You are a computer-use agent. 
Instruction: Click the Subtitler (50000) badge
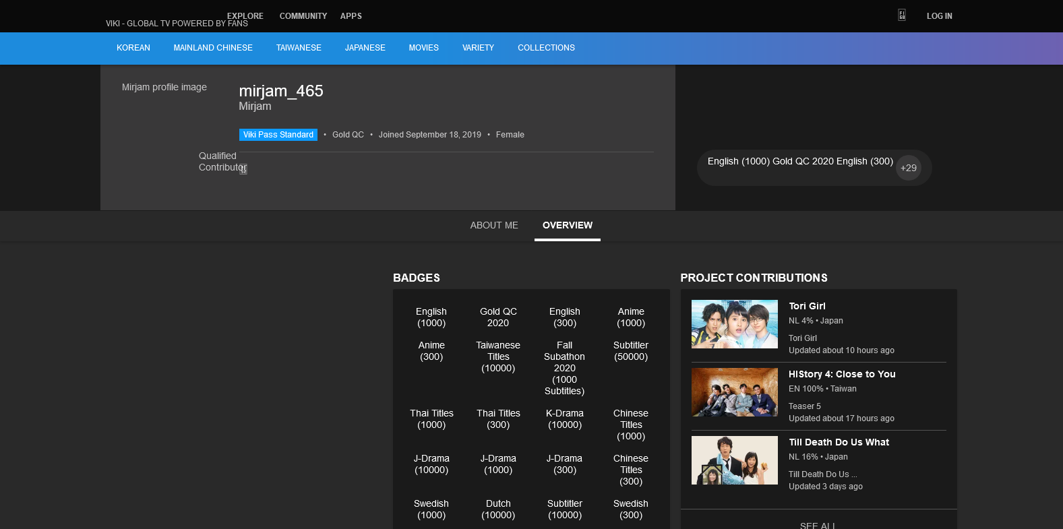pyautogui.click(x=631, y=351)
